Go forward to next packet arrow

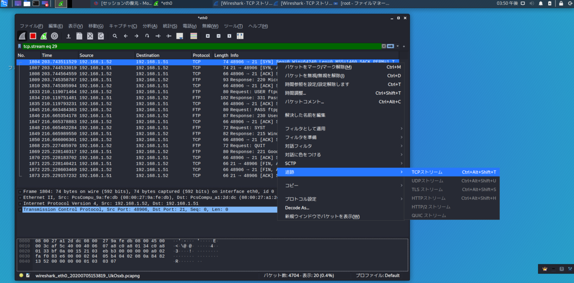[x=136, y=36]
